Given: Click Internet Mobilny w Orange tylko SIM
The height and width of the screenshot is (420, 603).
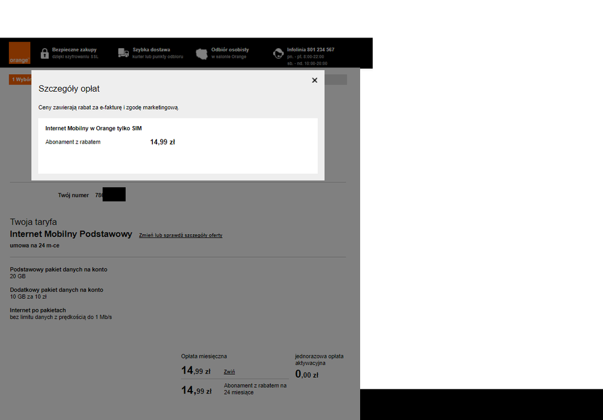Looking at the screenshot, I should [94, 128].
